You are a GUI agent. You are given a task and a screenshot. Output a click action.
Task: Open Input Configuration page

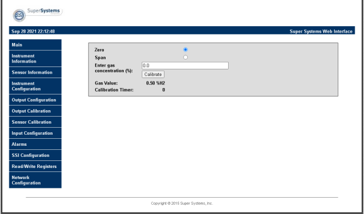[x=35, y=133]
